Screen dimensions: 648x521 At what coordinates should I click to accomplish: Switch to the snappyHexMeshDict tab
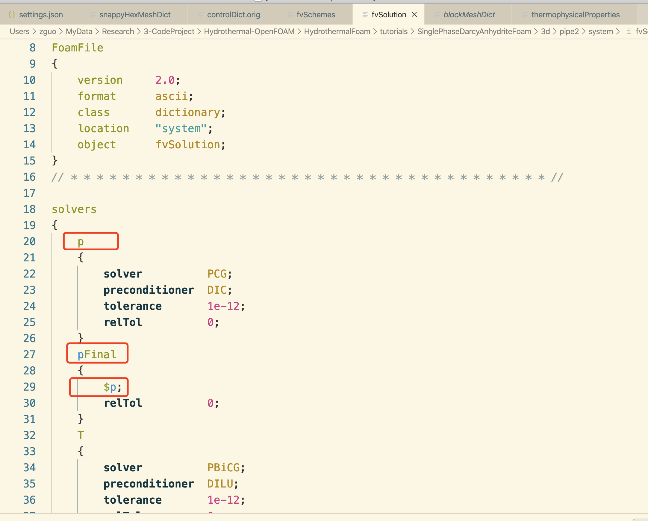coord(135,14)
